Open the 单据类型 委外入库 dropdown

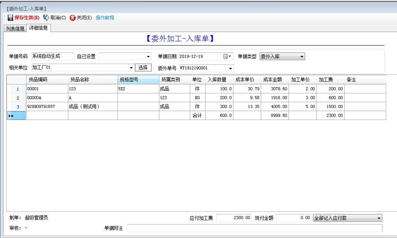(x=302, y=57)
